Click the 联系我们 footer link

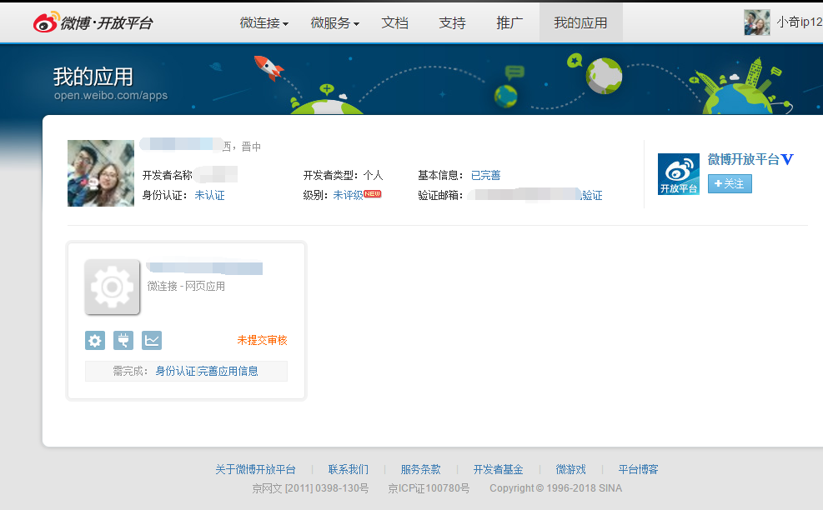(349, 469)
